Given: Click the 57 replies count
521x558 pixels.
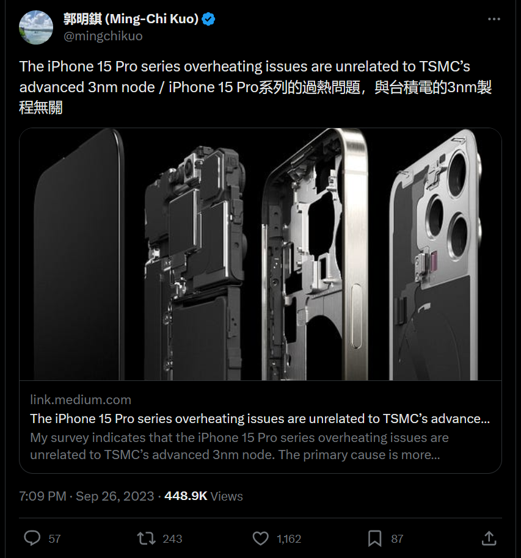Looking at the screenshot, I should [x=54, y=538].
